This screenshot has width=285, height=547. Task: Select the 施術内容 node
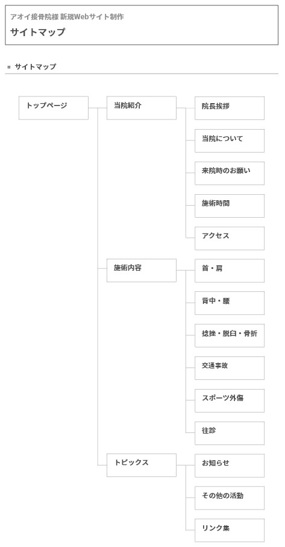pyautogui.click(x=142, y=270)
